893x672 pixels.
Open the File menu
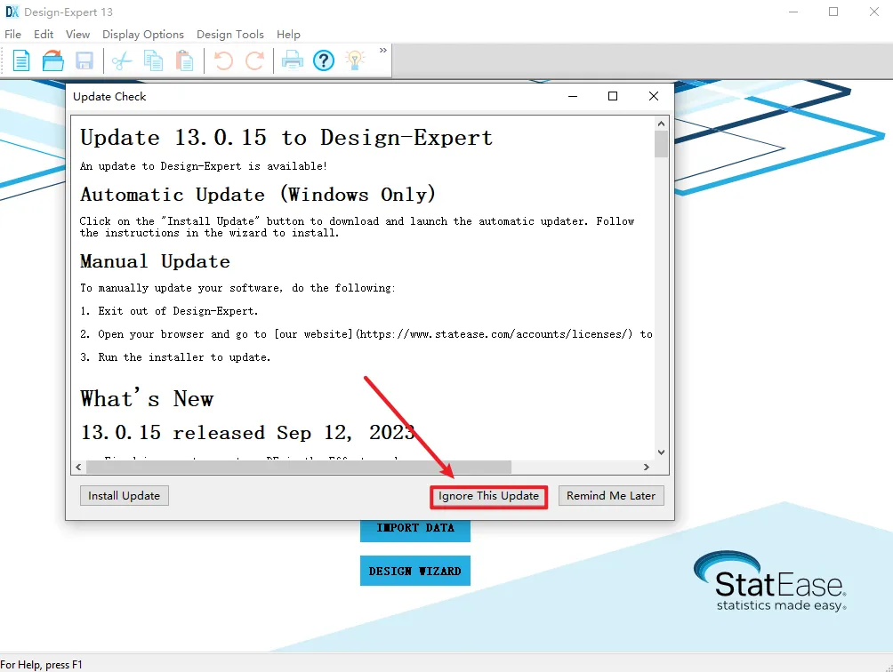click(12, 35)
